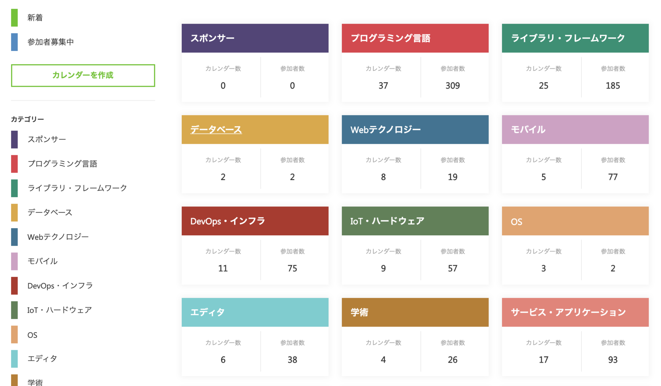Click the カレンダーを作成 button
661x386 pixels.
pos(83,75)
